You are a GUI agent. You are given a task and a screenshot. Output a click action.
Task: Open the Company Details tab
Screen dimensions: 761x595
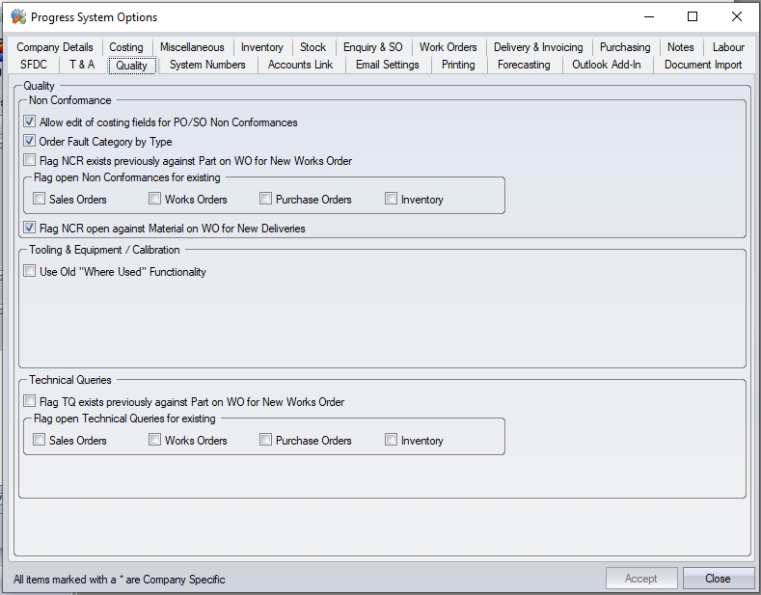tap(55, 47)
